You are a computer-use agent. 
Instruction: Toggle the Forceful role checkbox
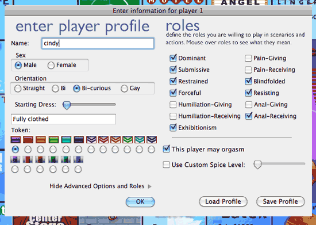pyautogui.click(x=173, y=93)
